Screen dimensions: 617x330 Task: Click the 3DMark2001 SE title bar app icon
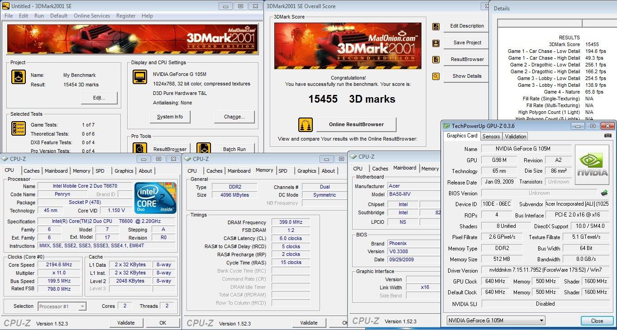[x=6, y=6]
